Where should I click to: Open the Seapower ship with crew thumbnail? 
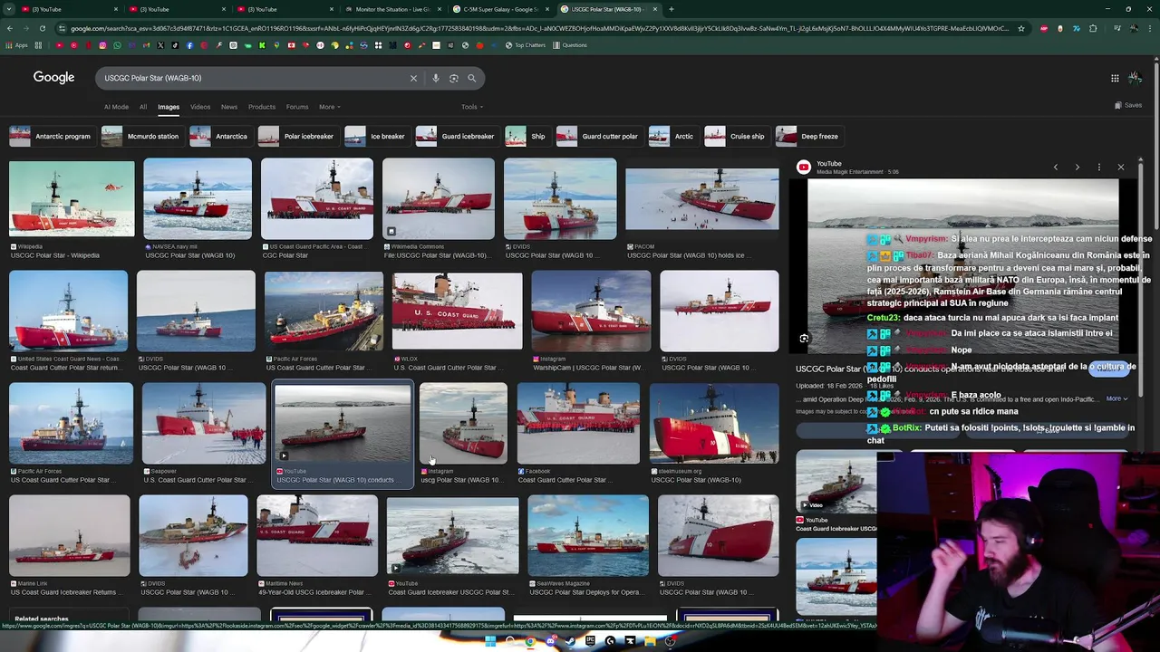point(204,424)
